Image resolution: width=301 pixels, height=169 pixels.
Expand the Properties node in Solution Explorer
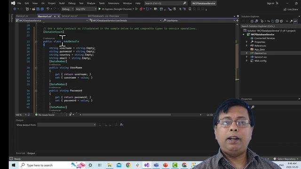[x=247, y=42]
